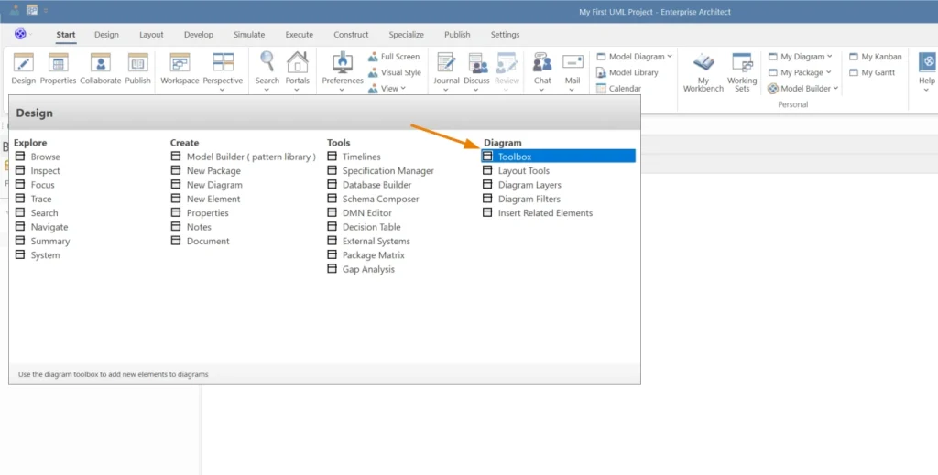Open the Settings ribbon tab

pos(505,35)
